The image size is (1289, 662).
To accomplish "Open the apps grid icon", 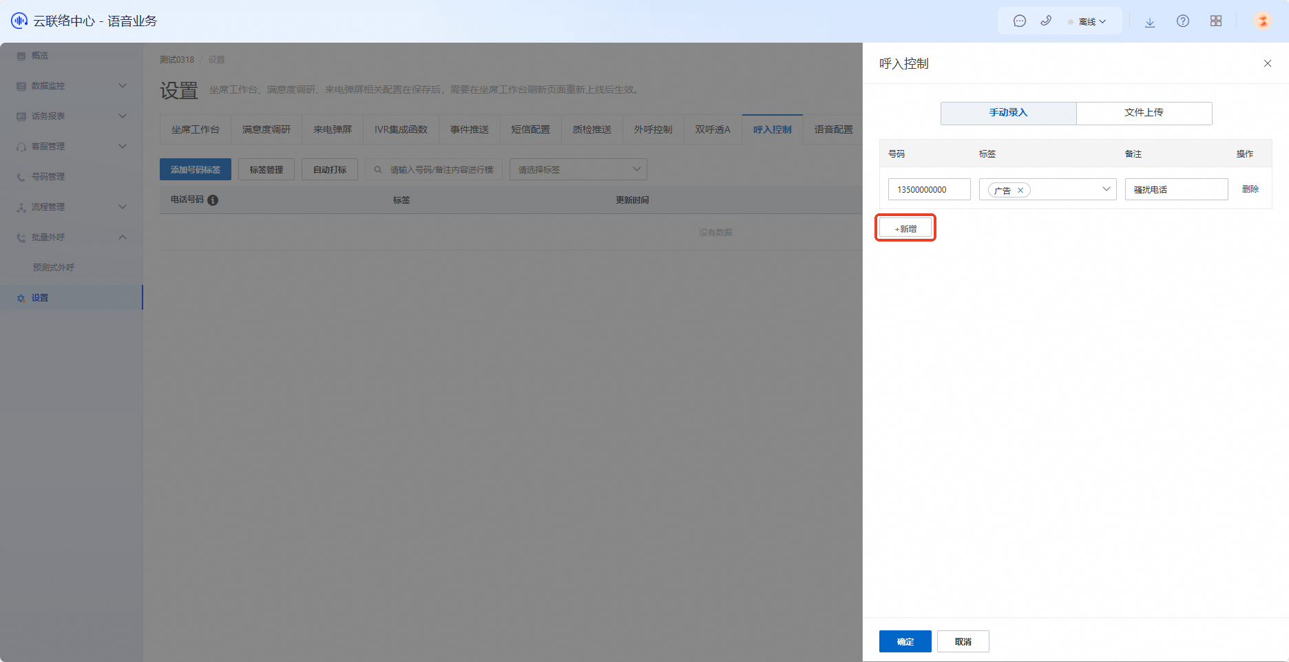I will click(1216, 21).
